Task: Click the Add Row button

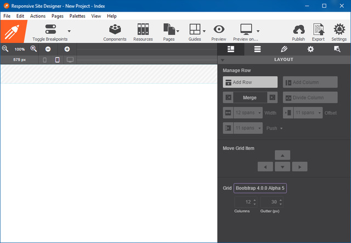Action: tap(250, 82)
